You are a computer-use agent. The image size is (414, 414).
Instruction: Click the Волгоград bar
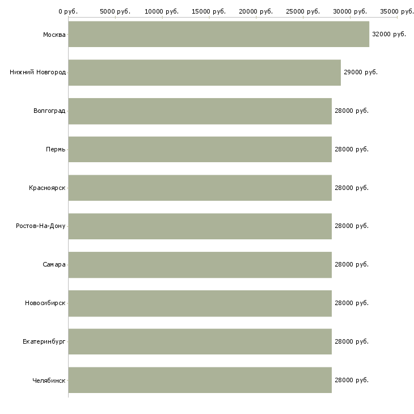(x=200, y=111)
